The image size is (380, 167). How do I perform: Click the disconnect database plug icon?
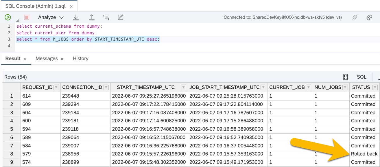[369, 17]
